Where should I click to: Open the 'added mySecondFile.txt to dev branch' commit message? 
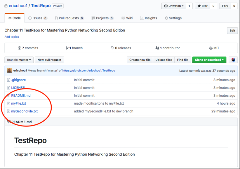click(104, 111)
